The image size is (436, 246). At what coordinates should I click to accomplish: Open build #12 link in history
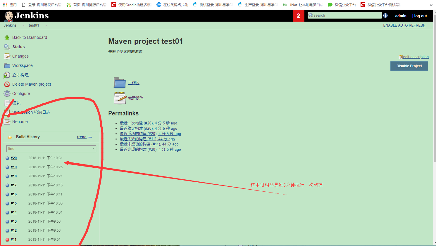[14, 231]
